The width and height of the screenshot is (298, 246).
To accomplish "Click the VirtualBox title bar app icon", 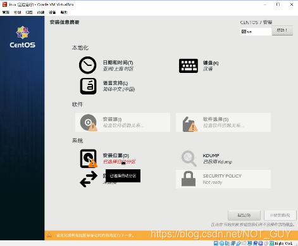I will coord(4,4).
